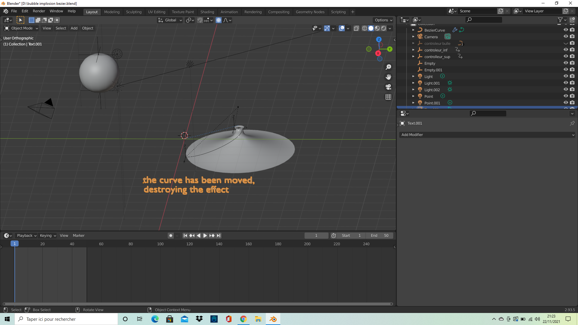Open the Shading workspace tab
Screen dimensions: 578x325
coord(207,11)
